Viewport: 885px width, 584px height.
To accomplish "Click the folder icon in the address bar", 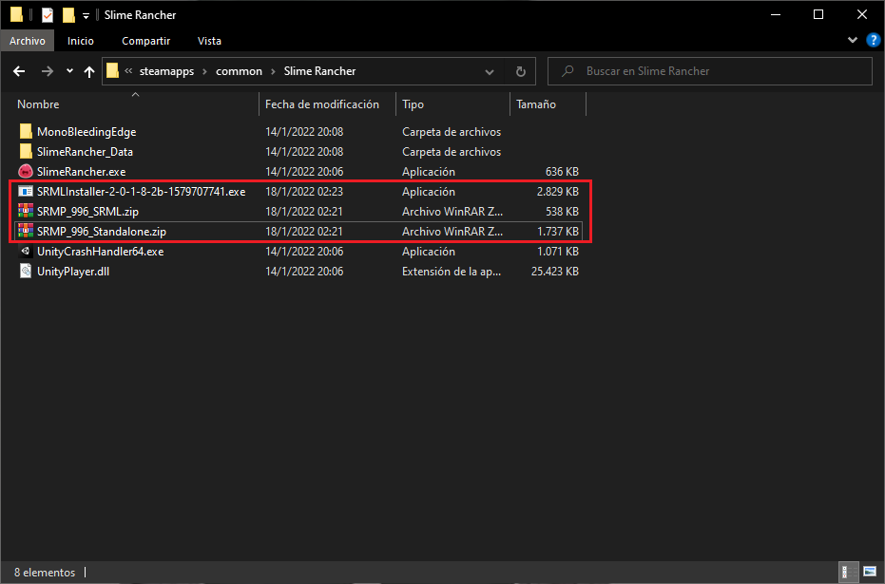I will (112, 71).
